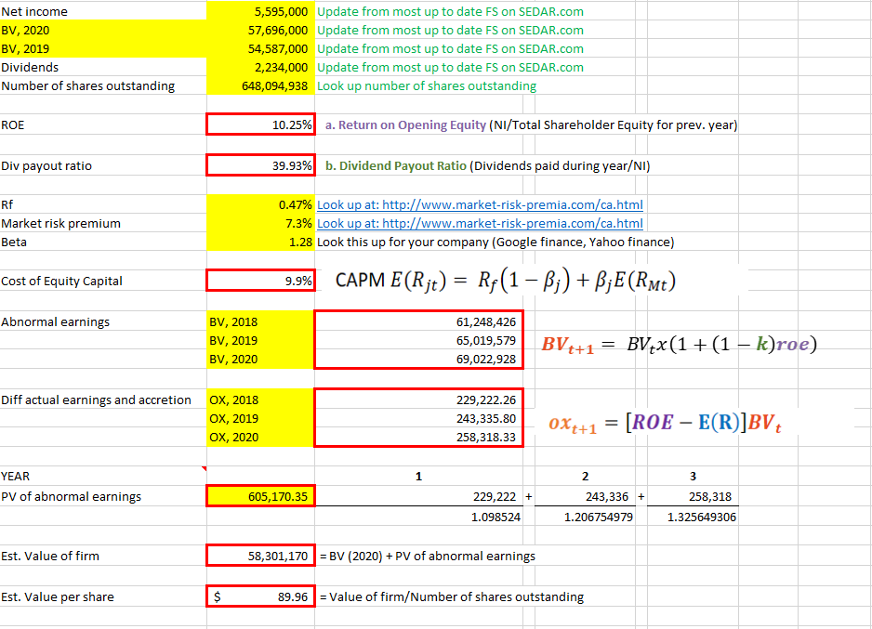
Task: Click the BV, 2018 abnormal earnings value
Action: [x=418, y=321]
